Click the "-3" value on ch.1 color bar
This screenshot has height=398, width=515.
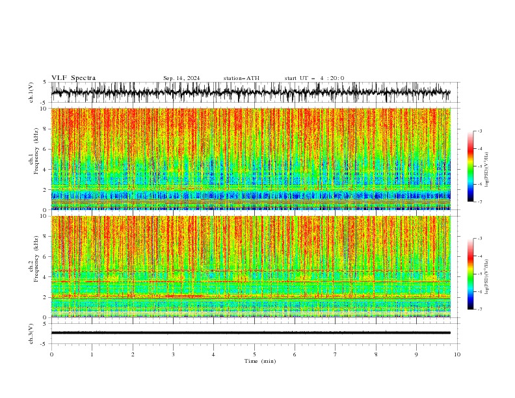point(480,131)
